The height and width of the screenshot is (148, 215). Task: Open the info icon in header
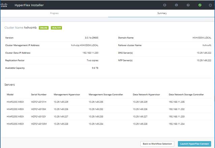point(176,5)
